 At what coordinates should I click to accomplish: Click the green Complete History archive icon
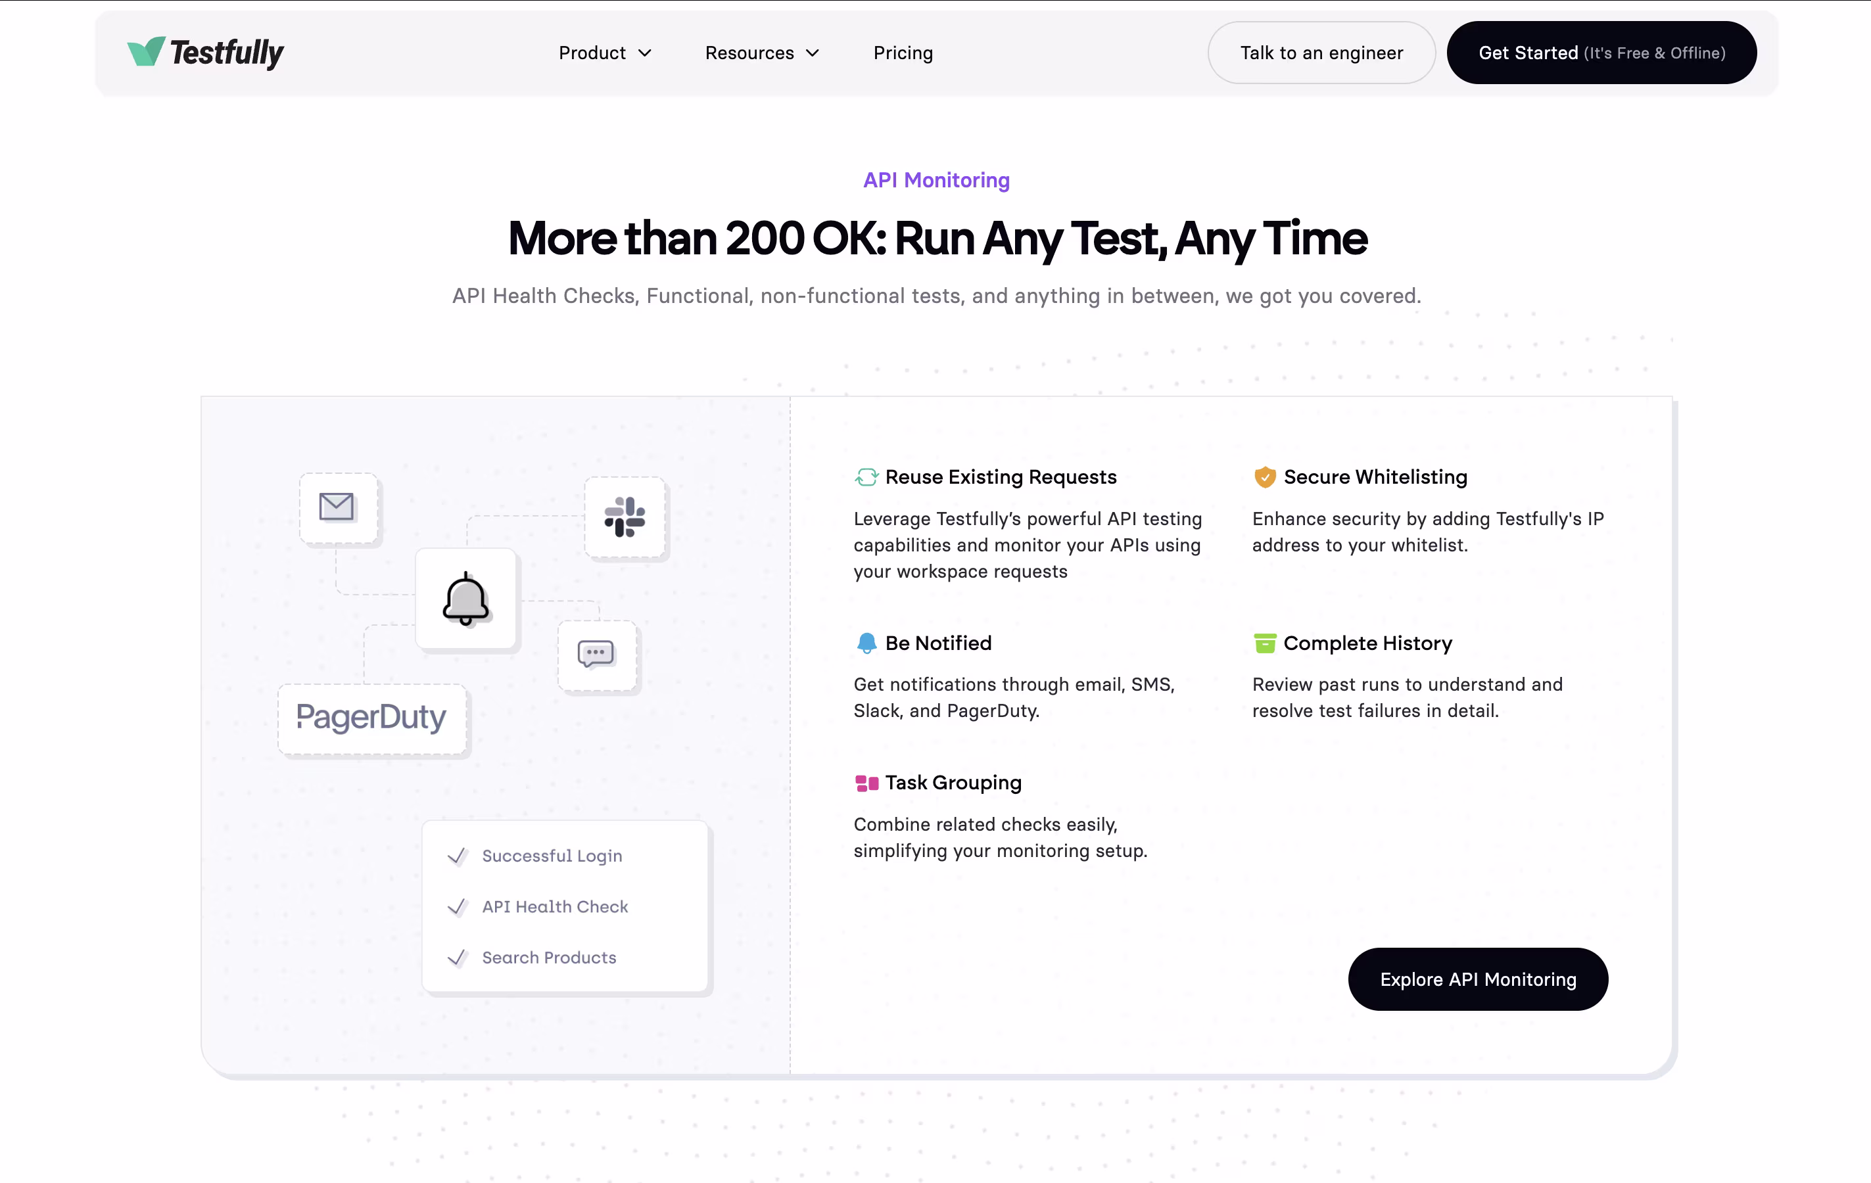(1265, 643)
